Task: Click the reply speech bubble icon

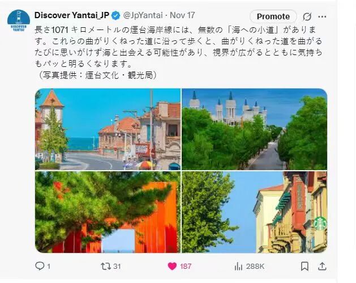Action: [x=40, y=266]
